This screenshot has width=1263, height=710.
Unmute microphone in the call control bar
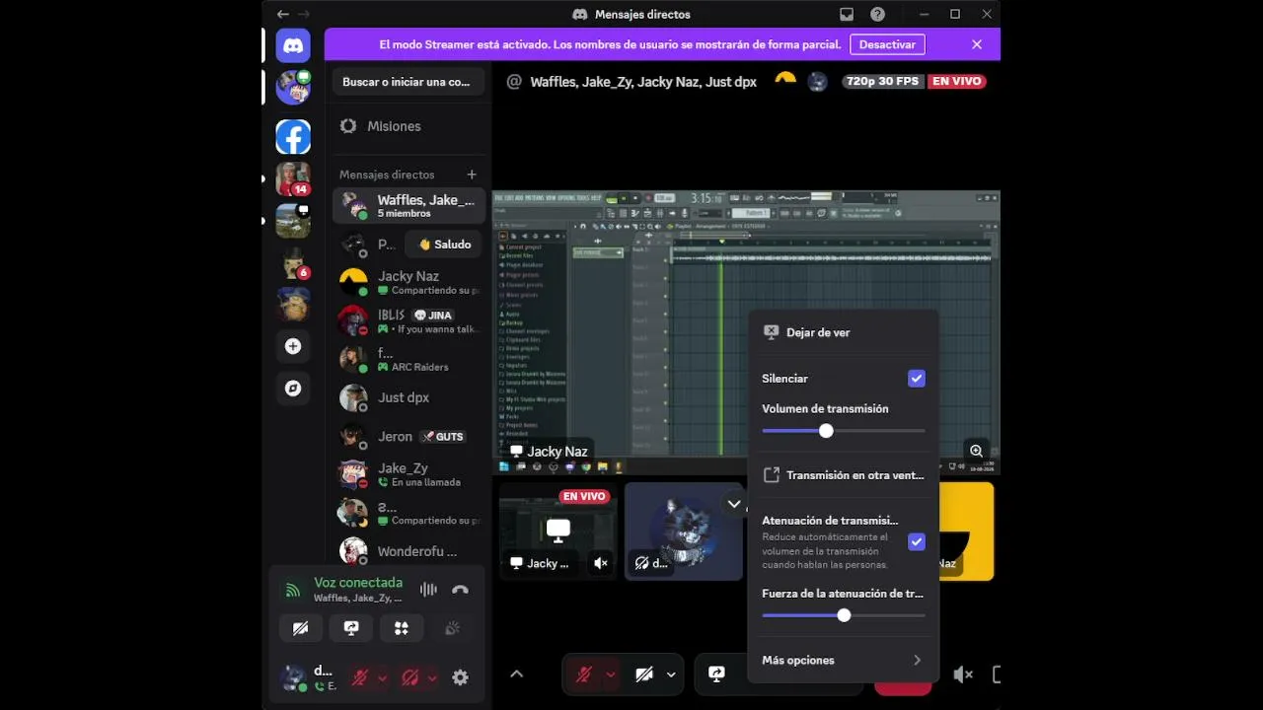tap(584, 674)
